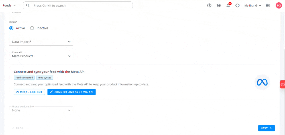The image size is (285, 135).
Task: Open the graduation cap academy icon
Action: point(219,6)
